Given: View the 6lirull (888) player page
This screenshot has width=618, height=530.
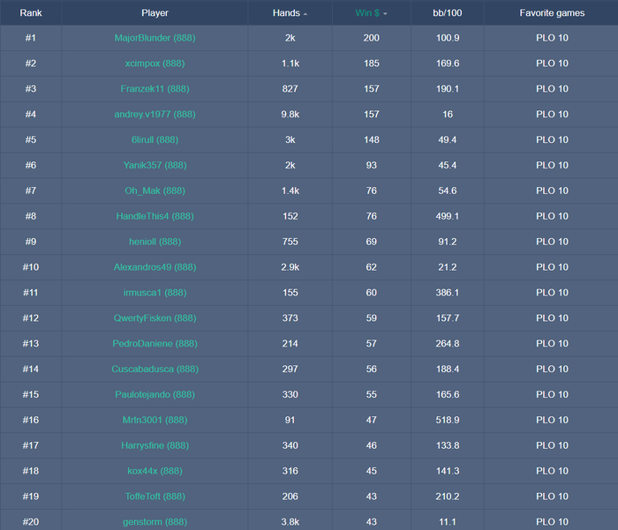Looking at the screenshot, I should pyautogui.click(x=154, y=140).
